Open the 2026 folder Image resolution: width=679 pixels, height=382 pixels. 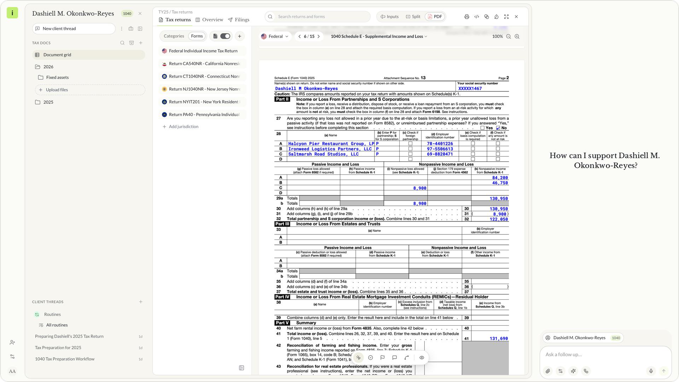[x=48, y=67]
